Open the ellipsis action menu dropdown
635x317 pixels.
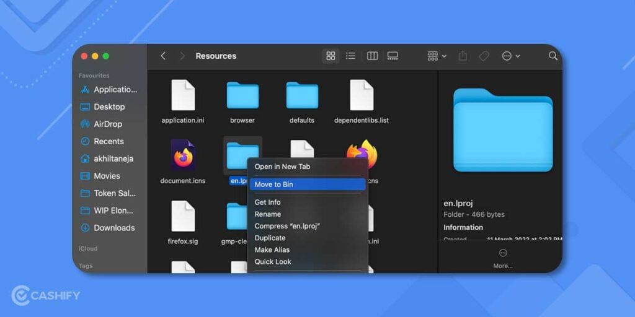511,56
